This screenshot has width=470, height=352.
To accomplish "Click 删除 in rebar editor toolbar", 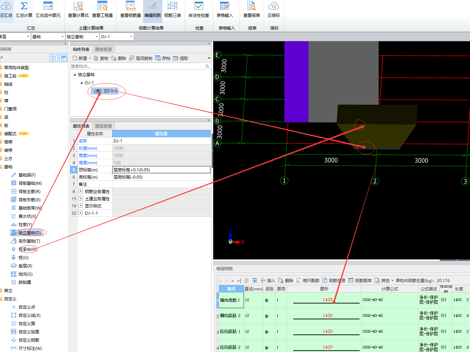I will coord(286,280).
